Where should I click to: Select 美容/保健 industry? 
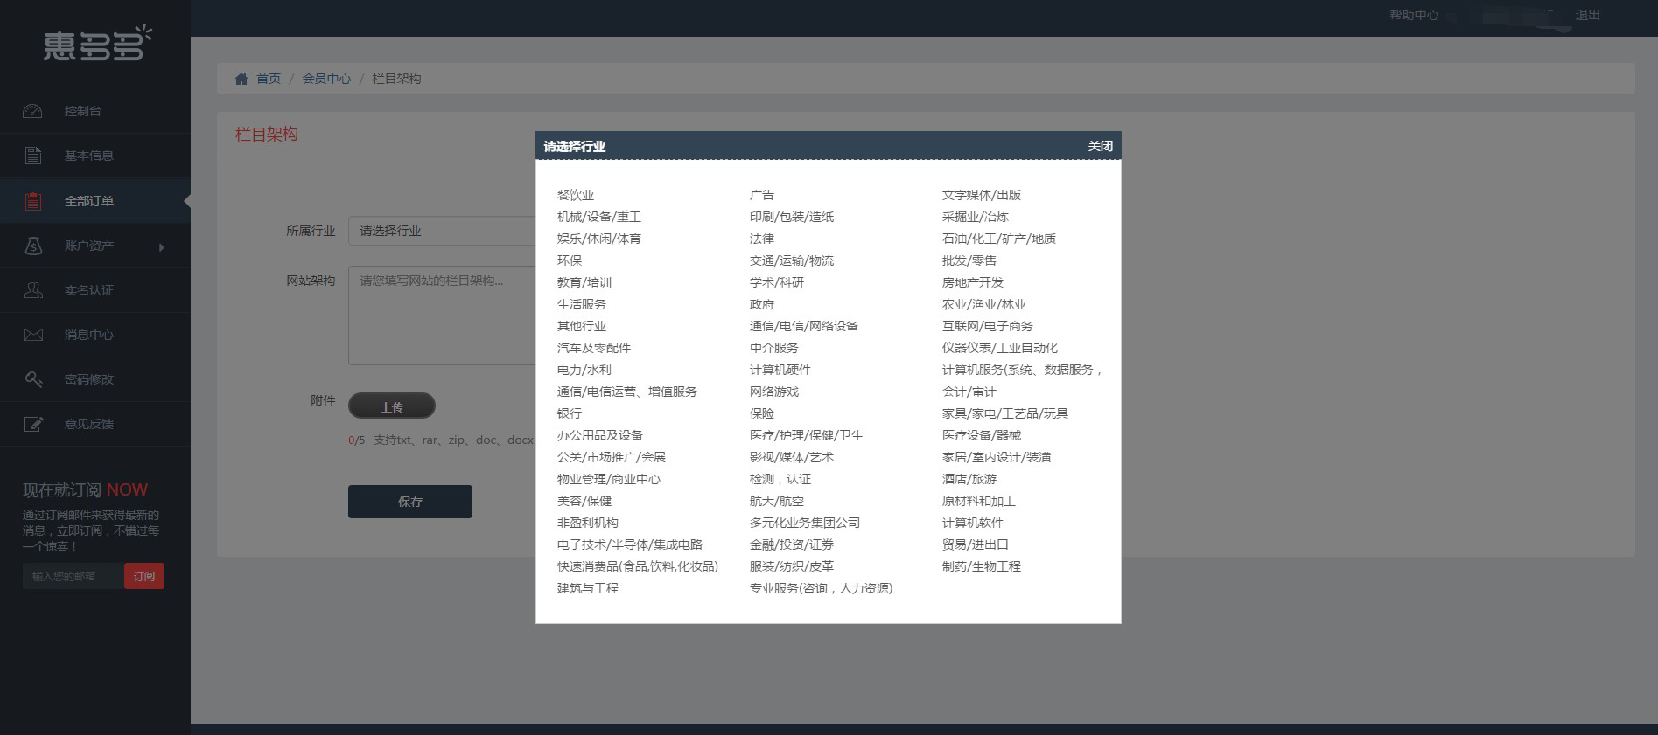(584, 501)
